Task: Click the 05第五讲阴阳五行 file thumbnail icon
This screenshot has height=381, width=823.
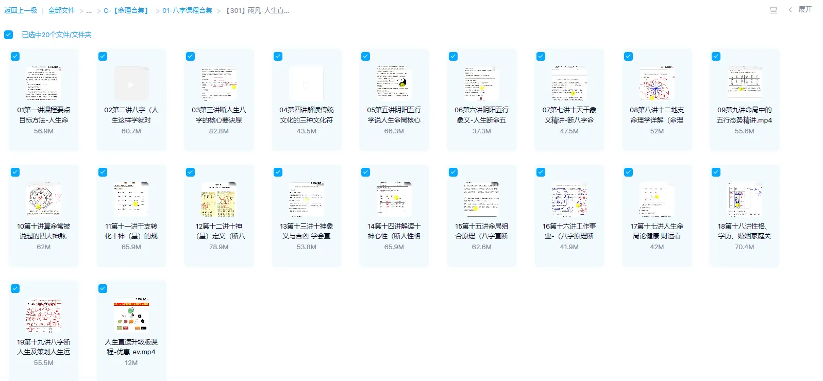Action: (394, 83)
